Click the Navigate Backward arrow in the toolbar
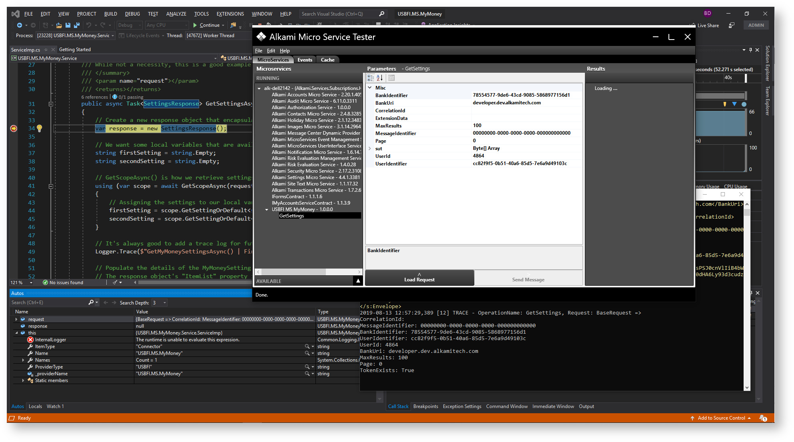 tap(19, 25)
